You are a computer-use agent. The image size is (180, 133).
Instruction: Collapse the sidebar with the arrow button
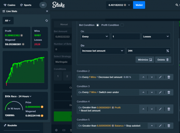pos(43,5)
